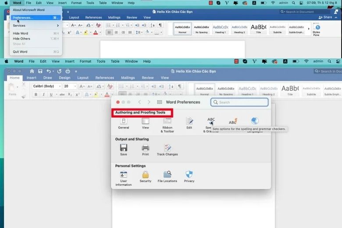Expand styles gallery arrow beside Styles Pane
This screenshot has height=228, width=342.
(x=309, y=28)
